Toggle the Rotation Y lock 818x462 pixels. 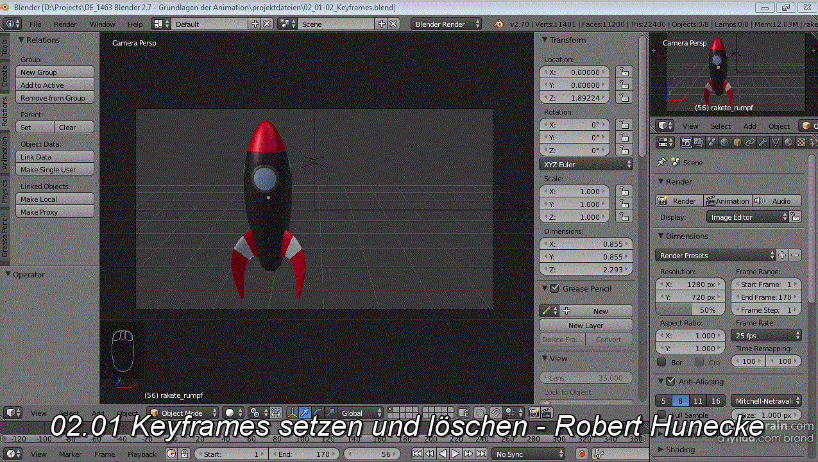[623, 137]
